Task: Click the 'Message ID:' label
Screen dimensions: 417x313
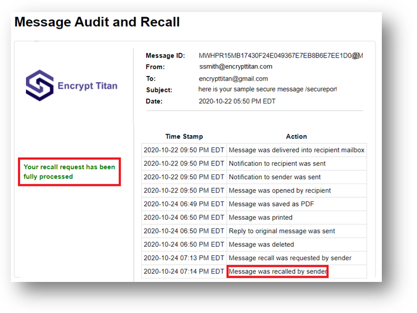Action: pyautogui.click(x=165, y=56)
